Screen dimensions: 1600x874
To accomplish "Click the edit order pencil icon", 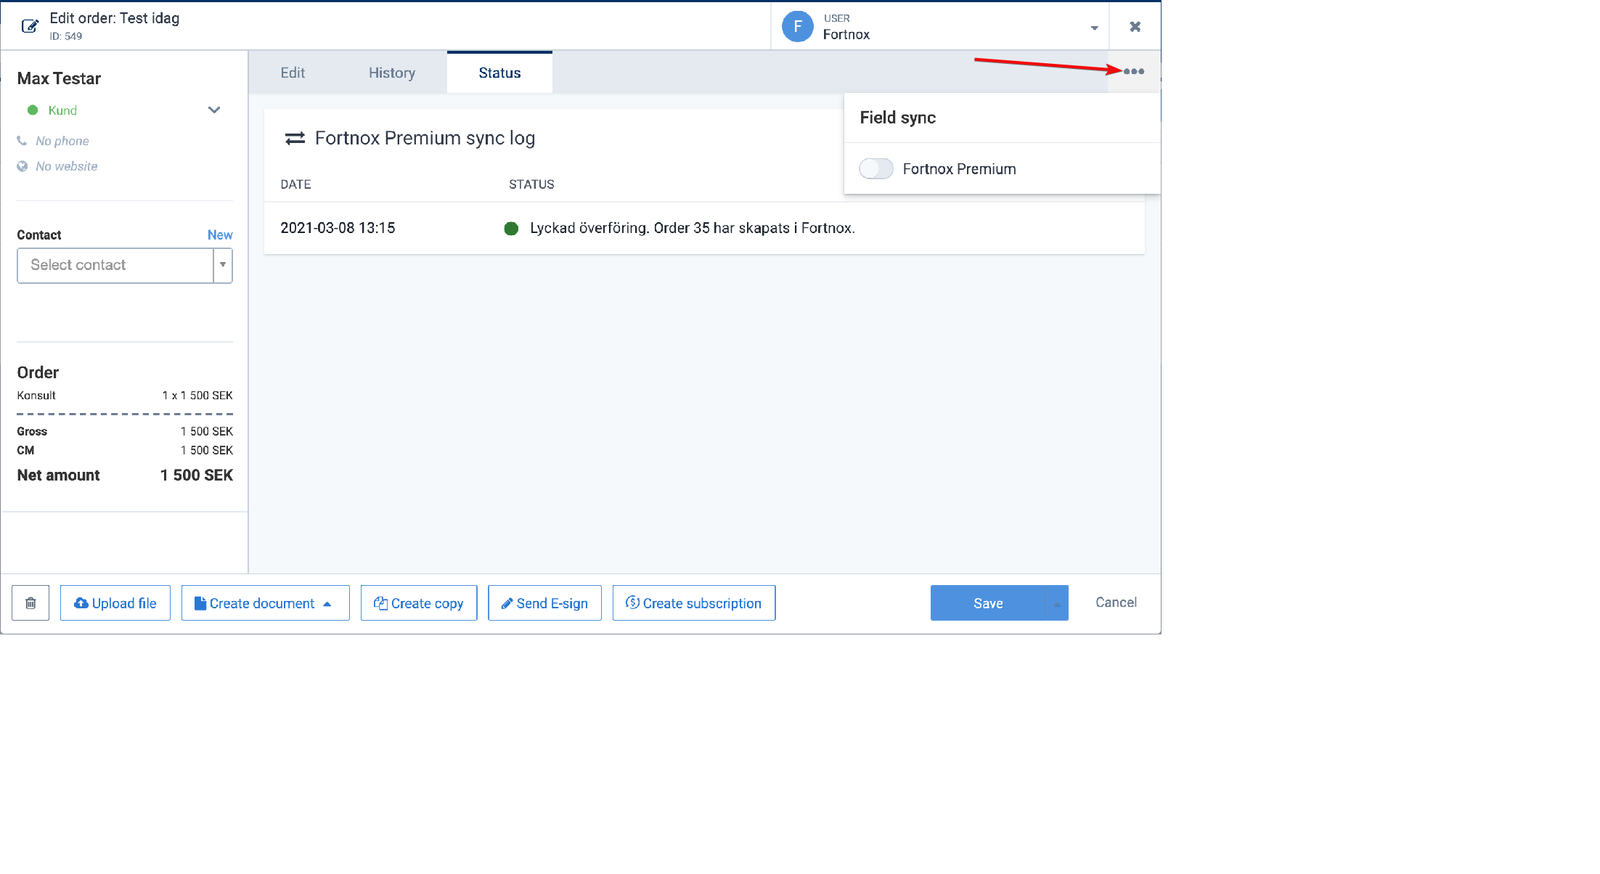I will tap(30, 26).
